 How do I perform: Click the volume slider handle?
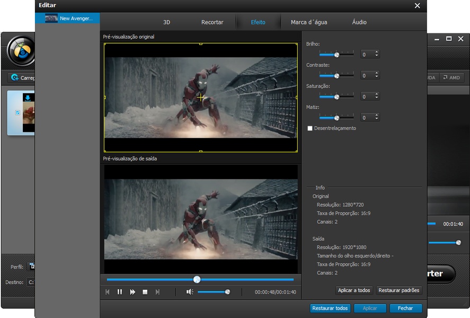click(x=227, y=292)
